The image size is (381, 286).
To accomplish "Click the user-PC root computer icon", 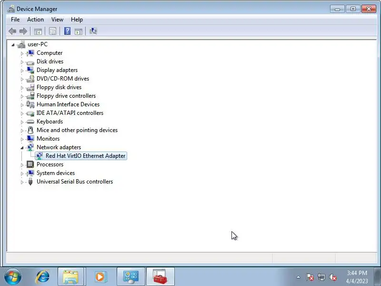I will 21,44.
